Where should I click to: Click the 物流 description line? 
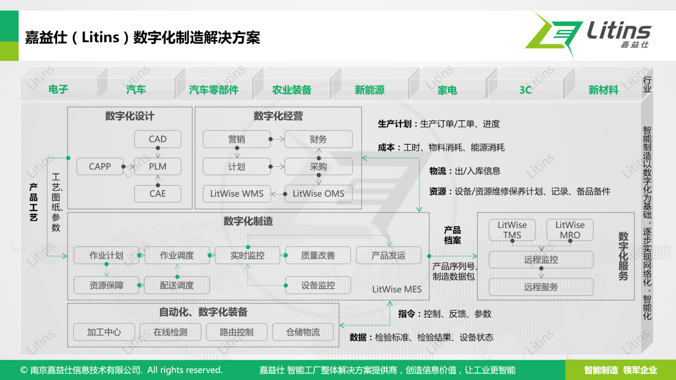tap(465, 171)
